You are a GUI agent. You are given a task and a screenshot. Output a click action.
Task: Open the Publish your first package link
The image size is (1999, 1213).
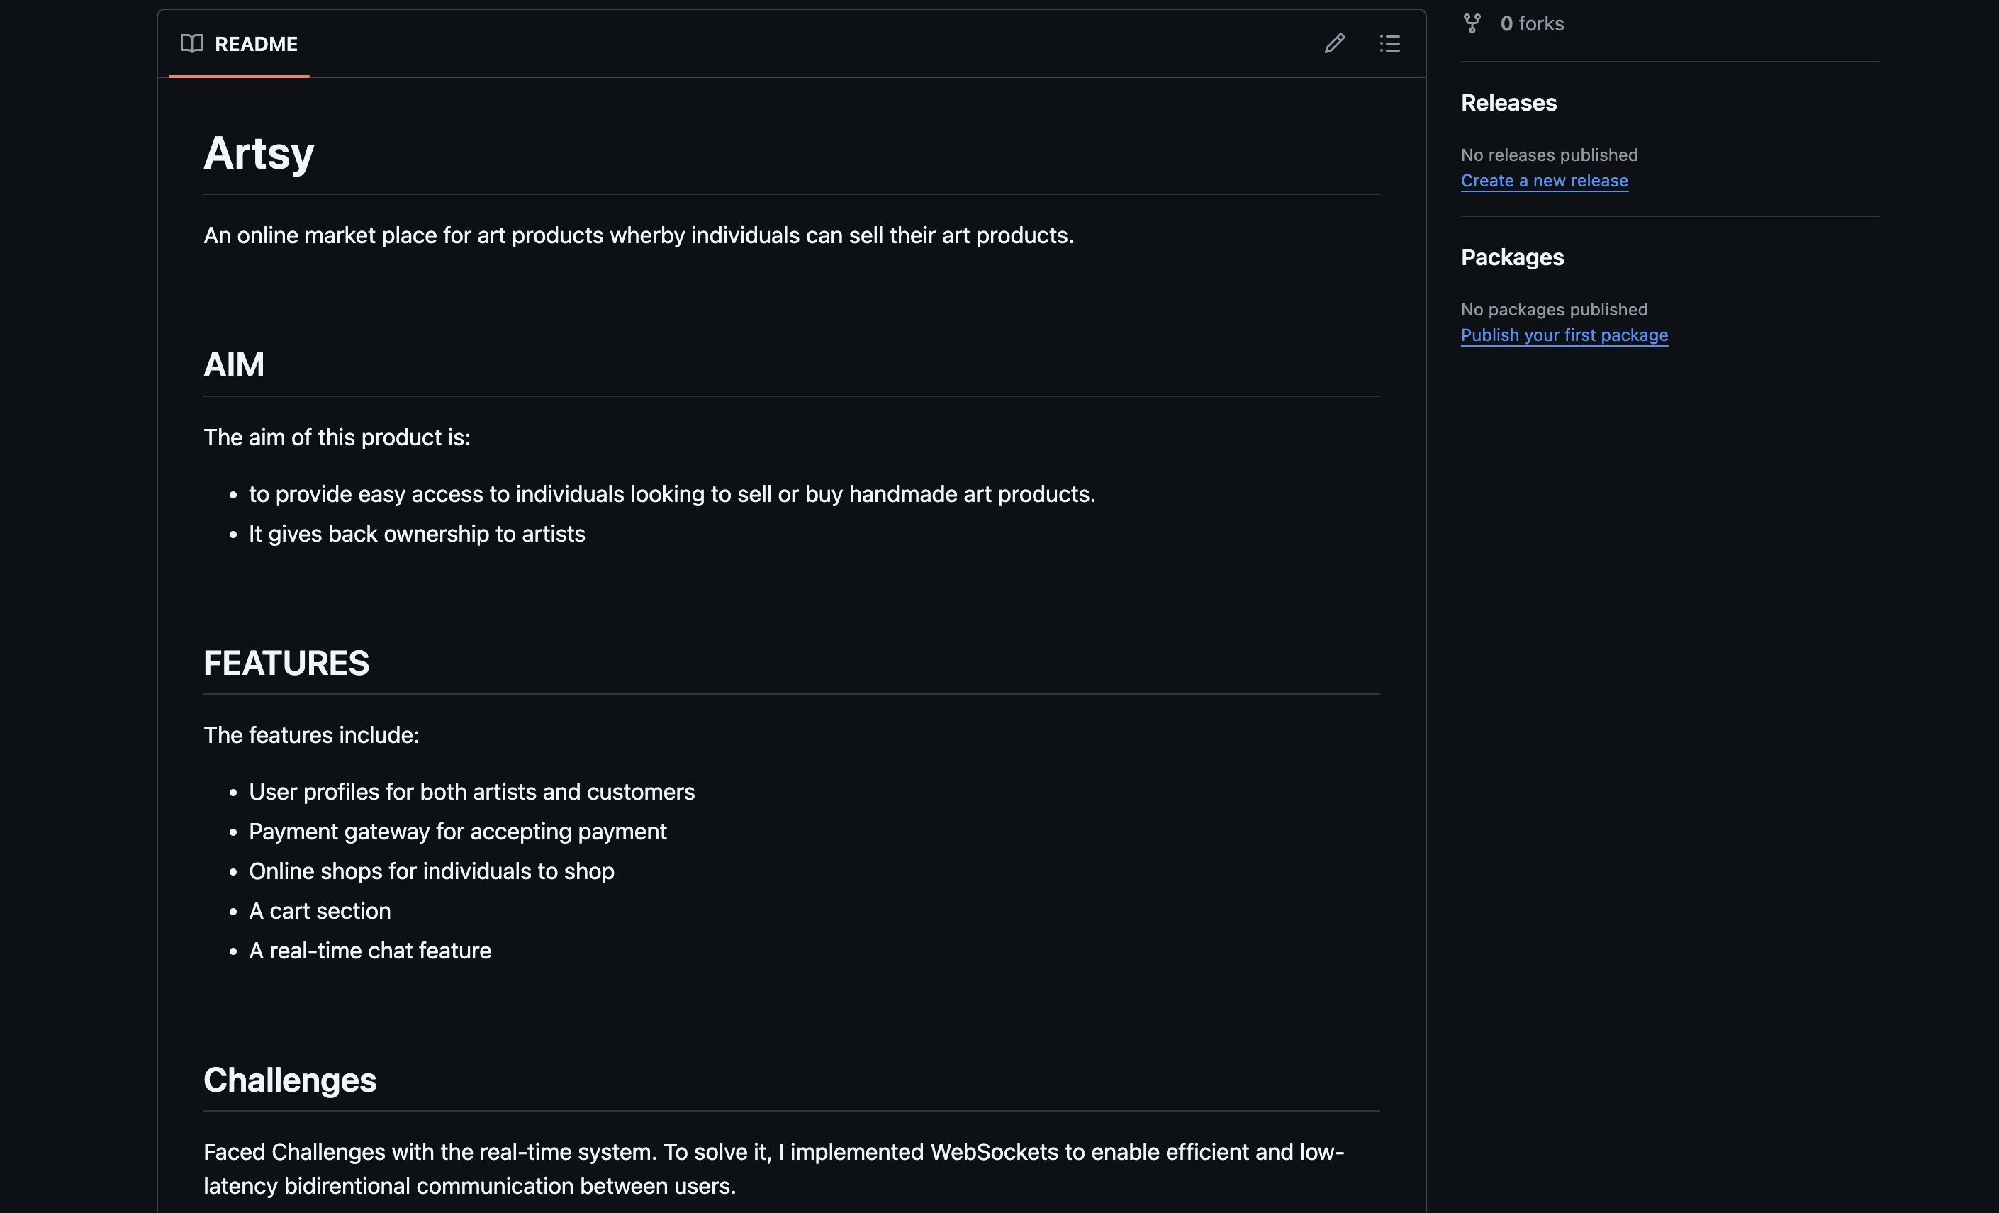click(1564, 335)
